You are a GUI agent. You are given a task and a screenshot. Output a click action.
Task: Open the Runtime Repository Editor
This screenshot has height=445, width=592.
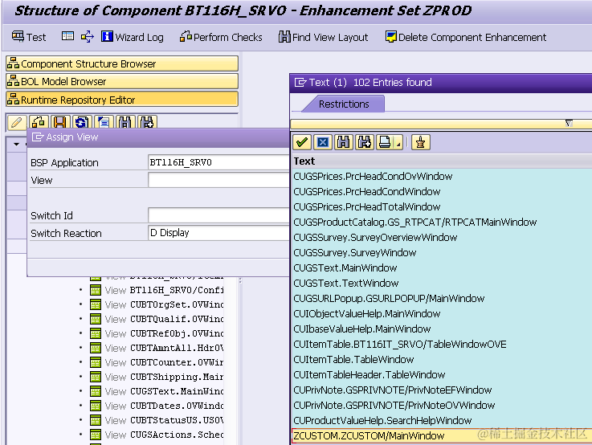click(122, 100)
